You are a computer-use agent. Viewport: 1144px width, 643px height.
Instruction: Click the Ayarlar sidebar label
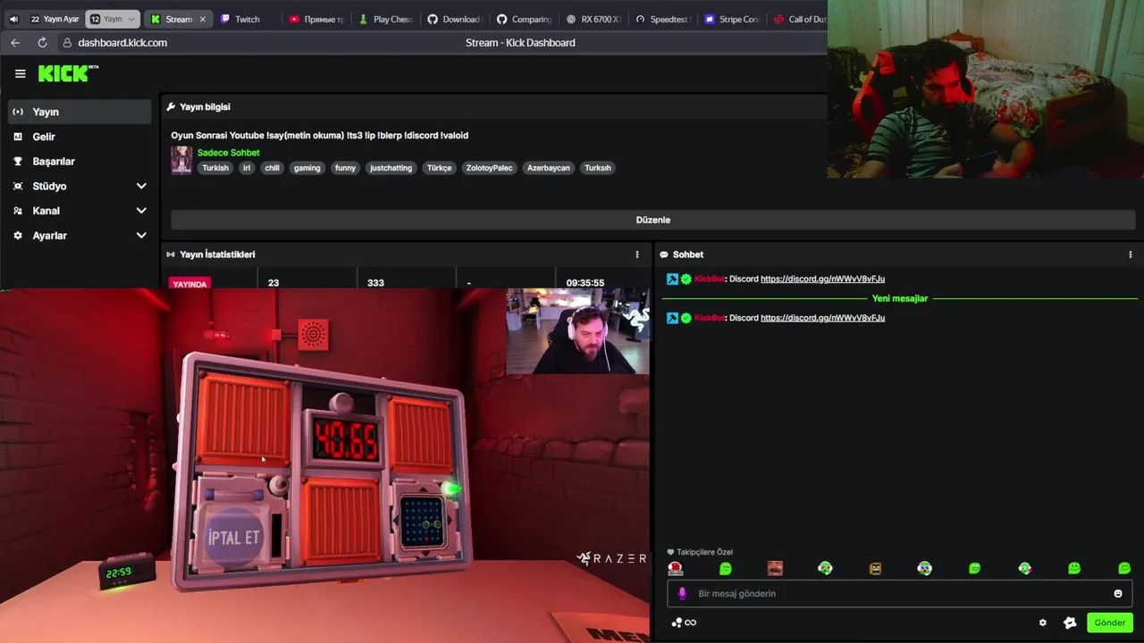pos(49,236)
